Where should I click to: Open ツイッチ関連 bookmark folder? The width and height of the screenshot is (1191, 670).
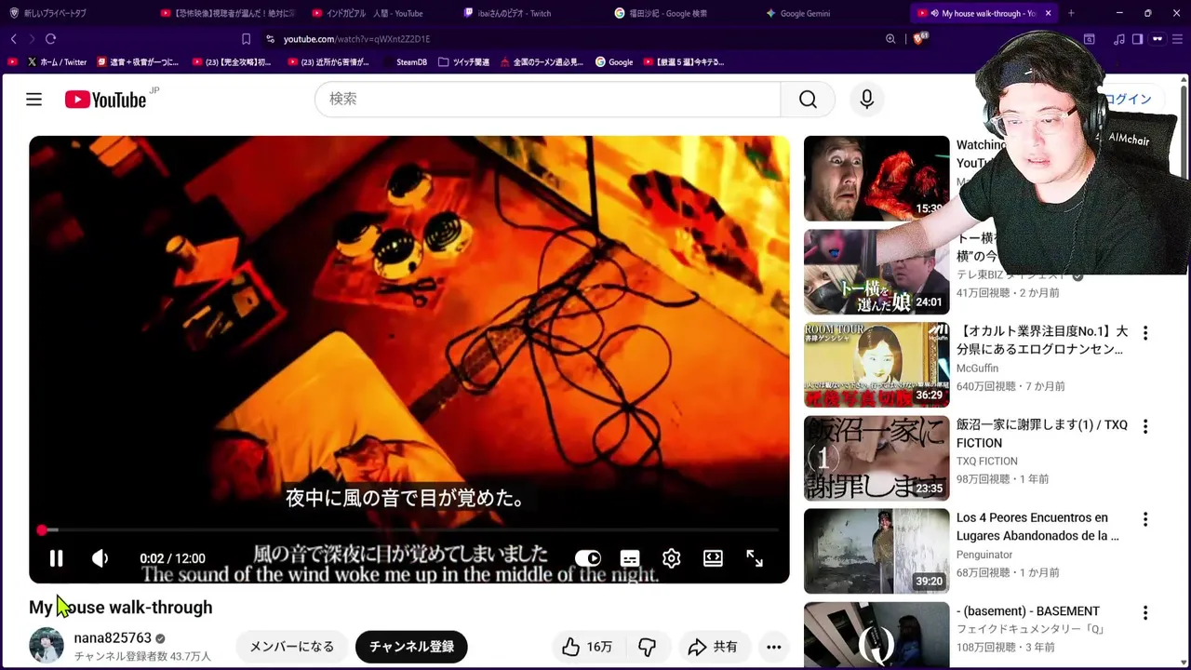(462, 62)
